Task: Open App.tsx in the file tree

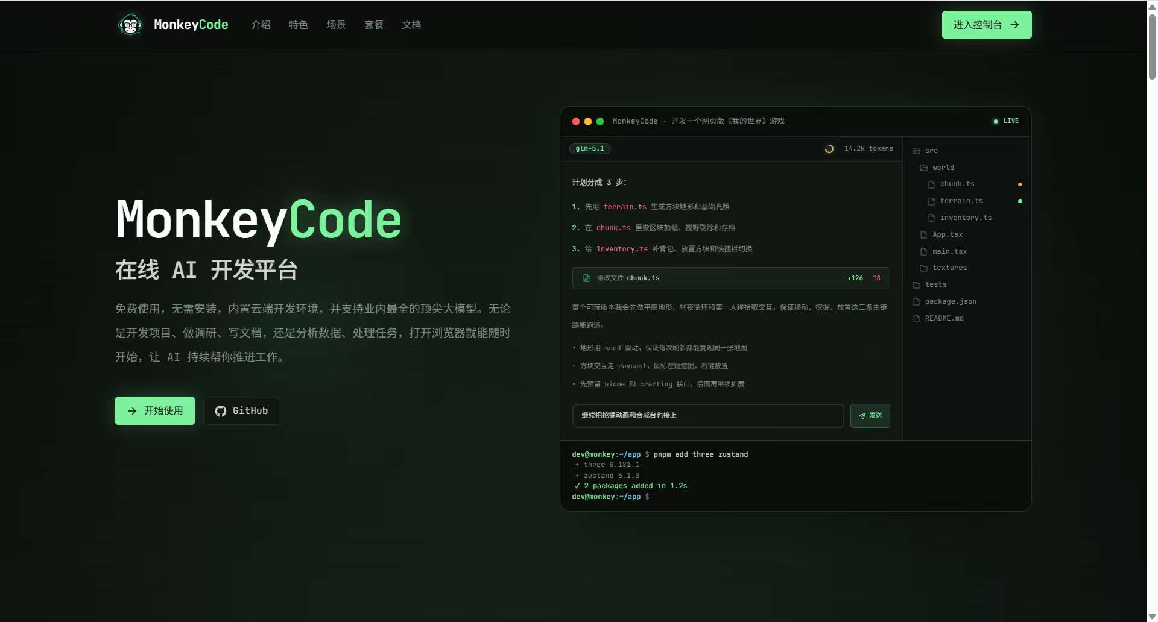Action: pyautogui.click(x=941, y=234)
